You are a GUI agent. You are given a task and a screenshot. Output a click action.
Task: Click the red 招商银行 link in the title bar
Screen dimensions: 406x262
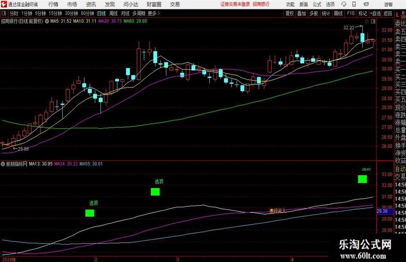261,4
